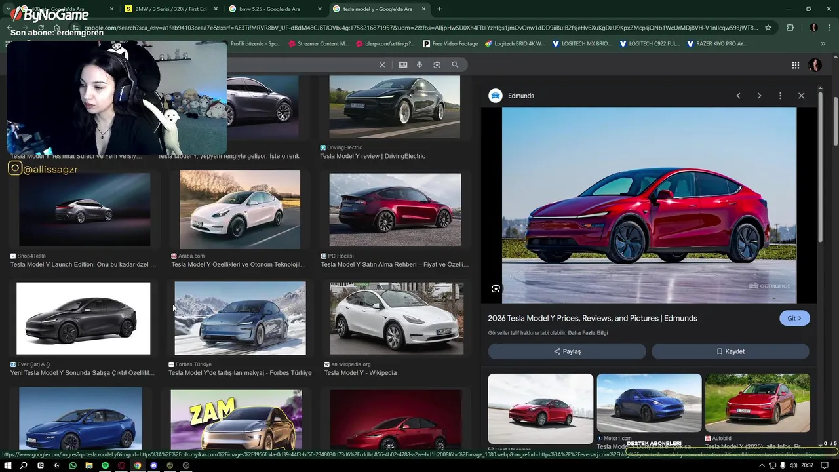The image size is (839, 472).
Task: Open the blerp.com/settings bookmark
Action: [x=385, y=44]
